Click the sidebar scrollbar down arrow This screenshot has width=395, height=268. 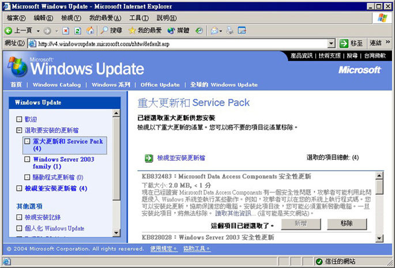116,233
